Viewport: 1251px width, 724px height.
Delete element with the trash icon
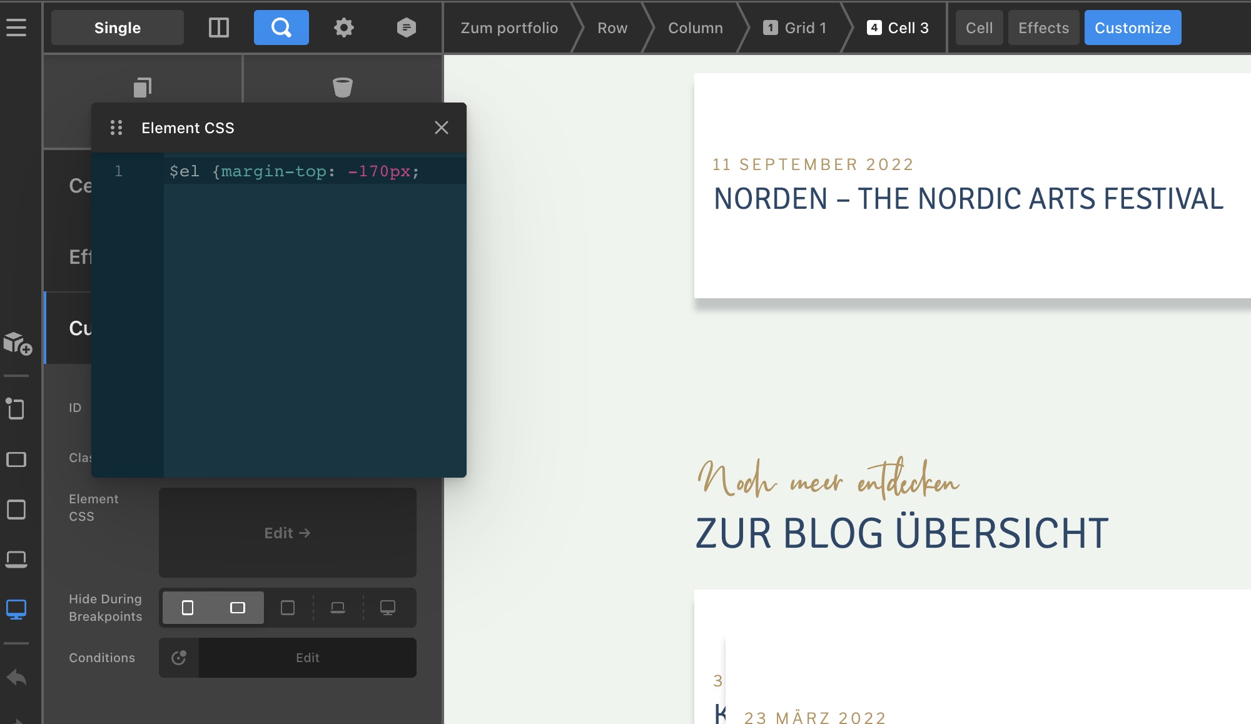click(342, 87)
